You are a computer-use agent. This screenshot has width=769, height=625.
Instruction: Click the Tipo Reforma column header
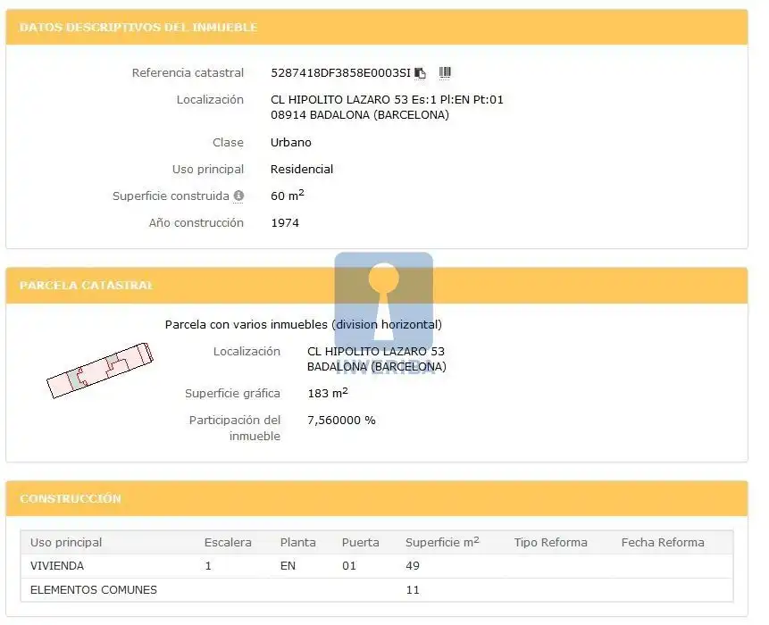tap(550, 542)
